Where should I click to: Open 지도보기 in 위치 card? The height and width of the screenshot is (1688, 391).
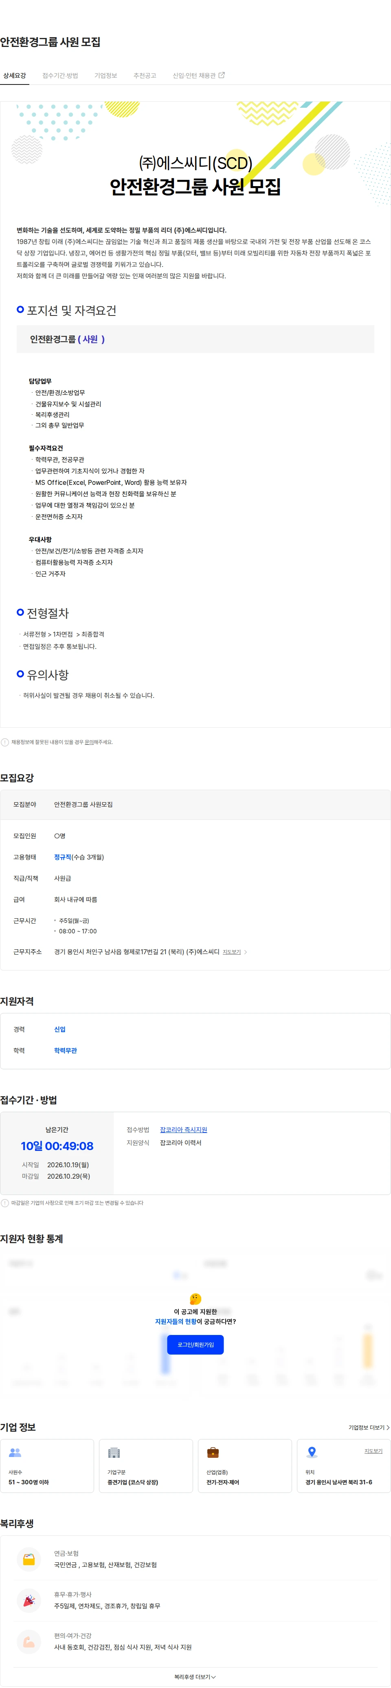tap(373, 1450)
